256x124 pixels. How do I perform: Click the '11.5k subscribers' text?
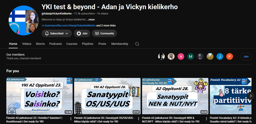(x=84, y=13)
